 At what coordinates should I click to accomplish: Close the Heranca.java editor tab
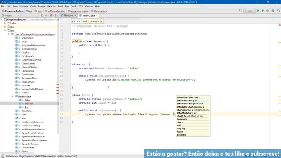[x=97, y=16]
